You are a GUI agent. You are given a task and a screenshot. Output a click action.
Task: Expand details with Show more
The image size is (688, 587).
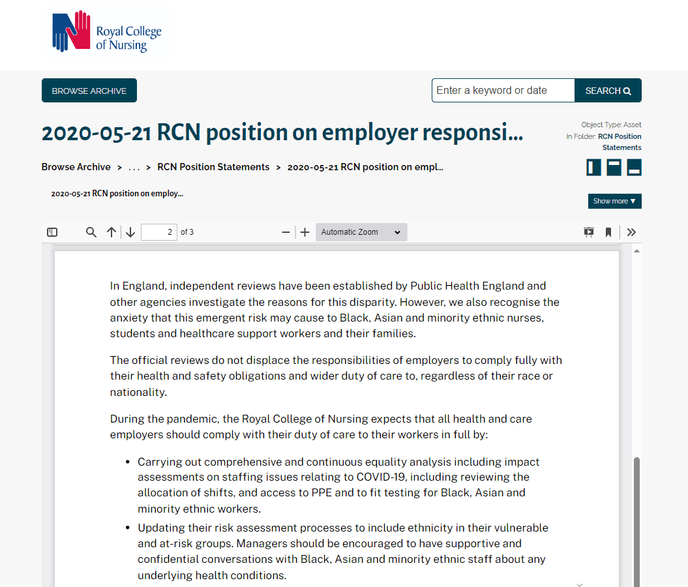tap(614, 201)
